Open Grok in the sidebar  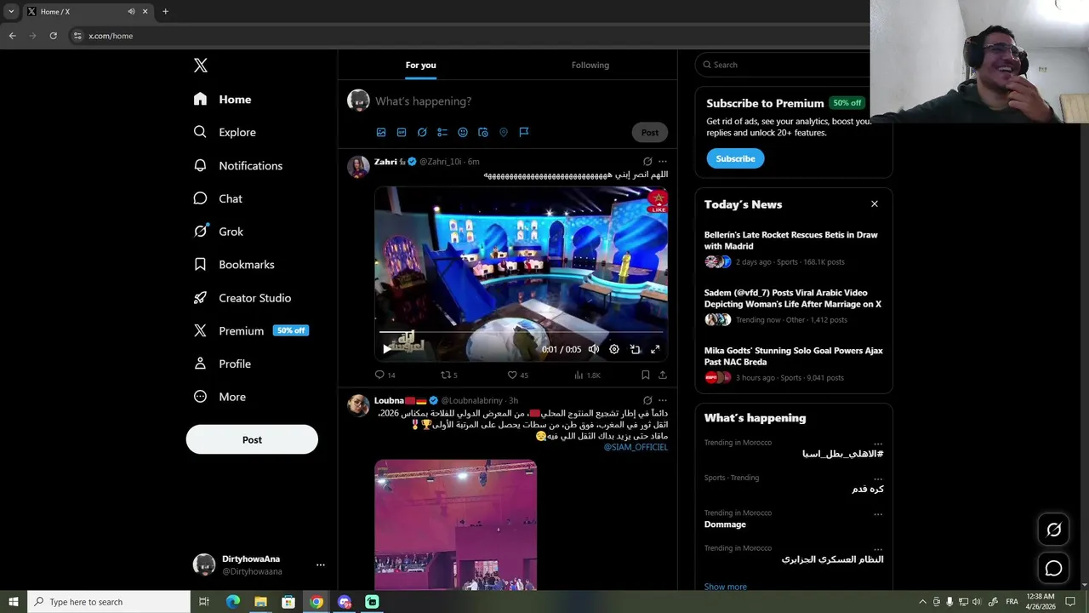(x=218, y=232)
